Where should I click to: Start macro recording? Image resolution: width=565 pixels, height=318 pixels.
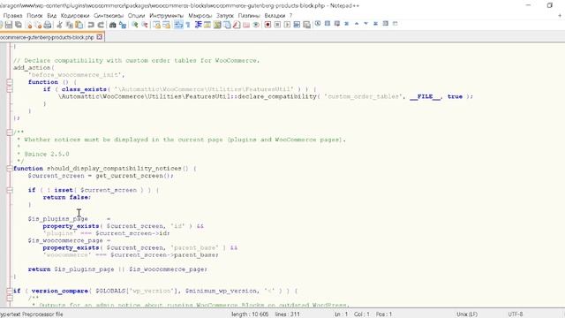[267, 25]
